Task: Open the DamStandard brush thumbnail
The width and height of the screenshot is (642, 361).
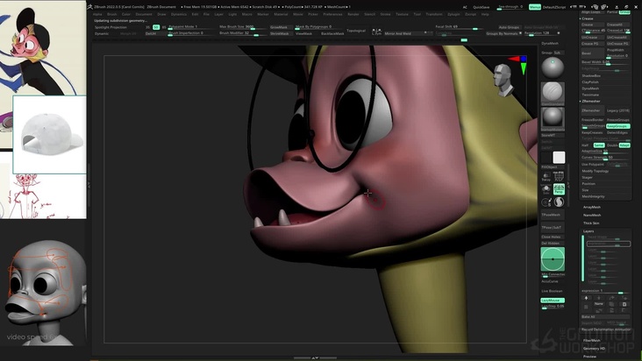Action: (553, 94)
